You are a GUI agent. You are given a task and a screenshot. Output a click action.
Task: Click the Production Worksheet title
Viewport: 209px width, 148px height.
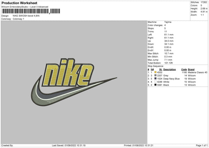tap(19, 3)
